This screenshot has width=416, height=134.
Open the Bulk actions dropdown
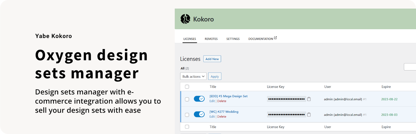(193, 76)
